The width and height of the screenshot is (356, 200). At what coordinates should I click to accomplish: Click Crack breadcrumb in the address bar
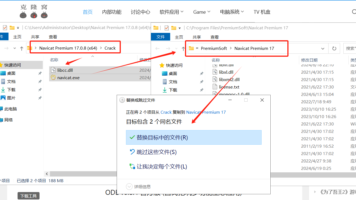[110, 48]
